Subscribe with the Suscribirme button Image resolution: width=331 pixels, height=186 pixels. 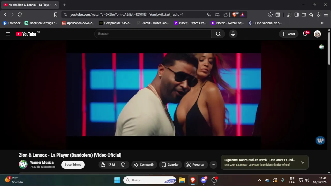[73, 165]
